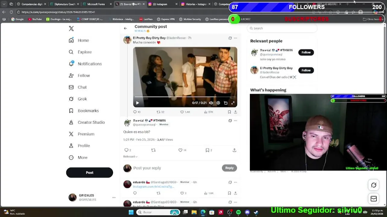Open YouTube bookmark in bookmarks bar
This screenshot has height=217, width=387.
click(35, 19)
